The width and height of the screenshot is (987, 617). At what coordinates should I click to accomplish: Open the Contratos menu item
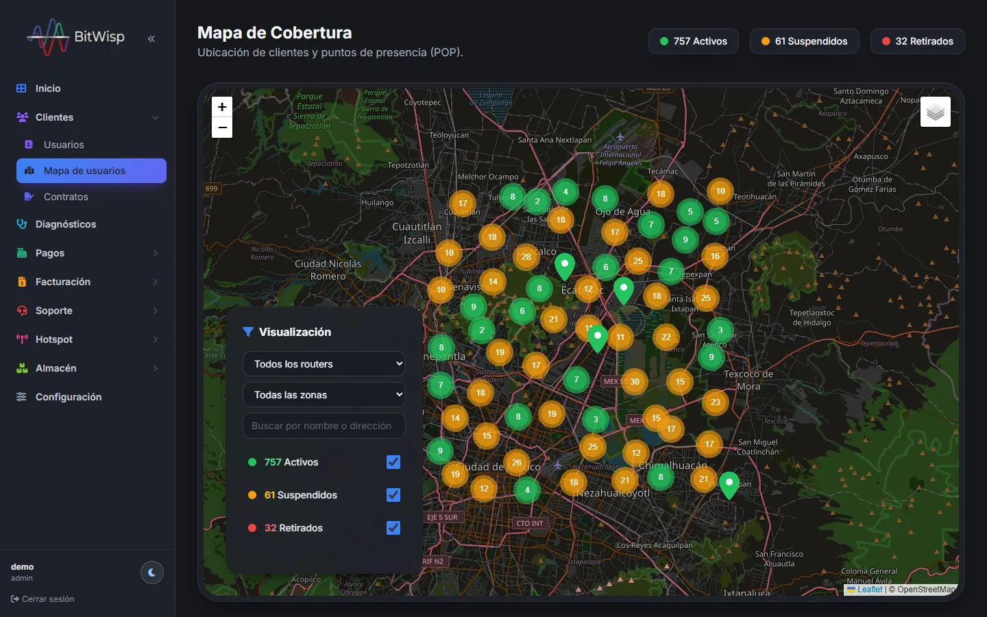[x=91, y=197]
